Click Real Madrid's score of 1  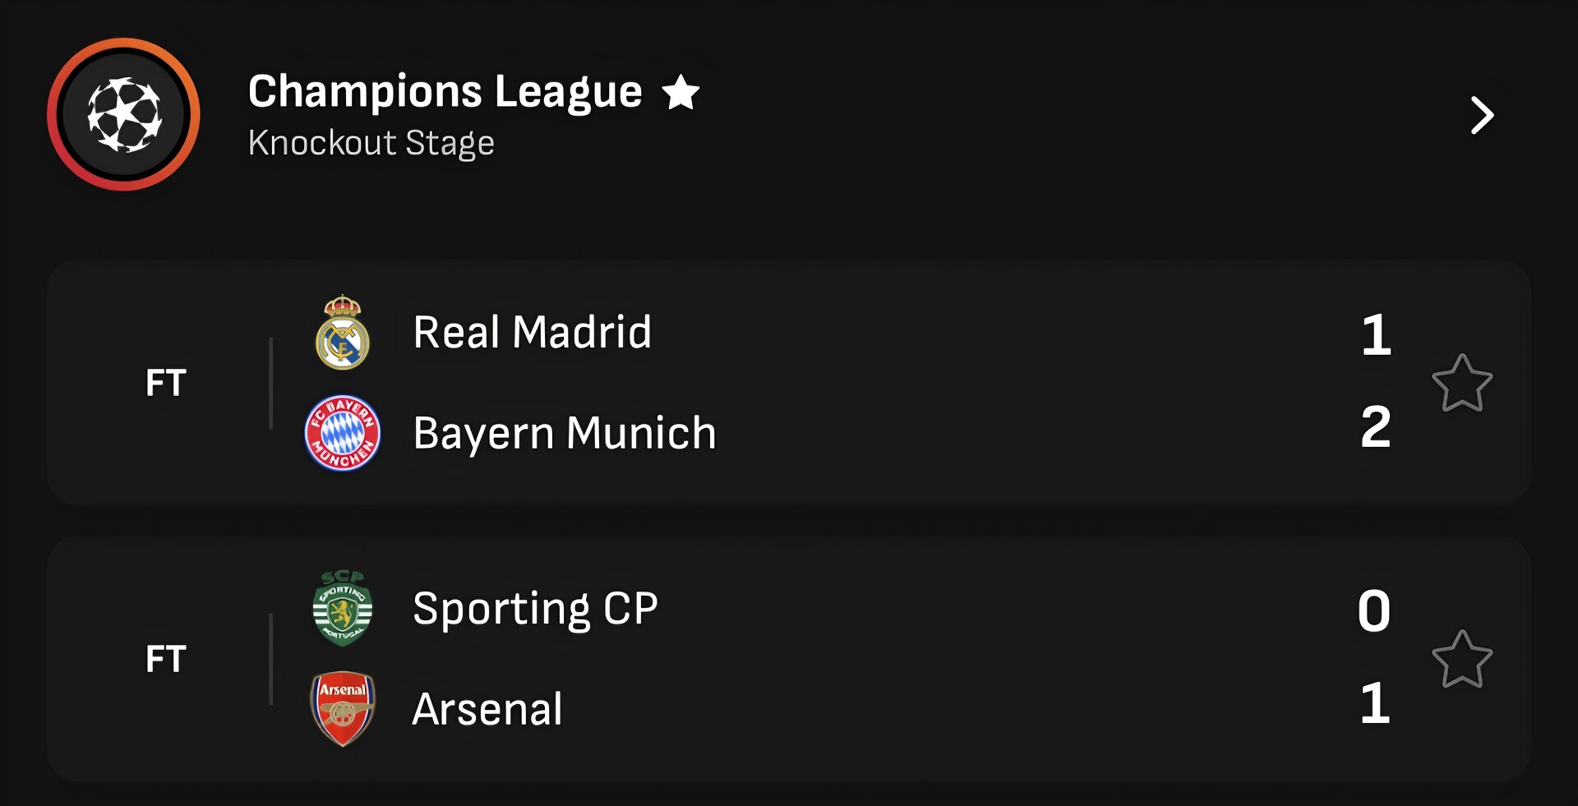coord(1376,335)
